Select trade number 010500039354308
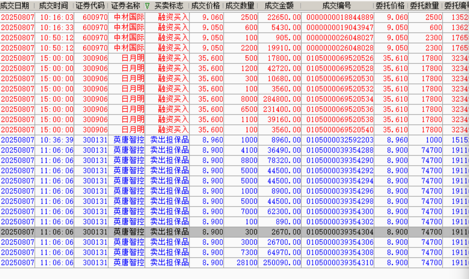This screenshot has width=469, height=279. pyautogui.click(x=340, y=252)
